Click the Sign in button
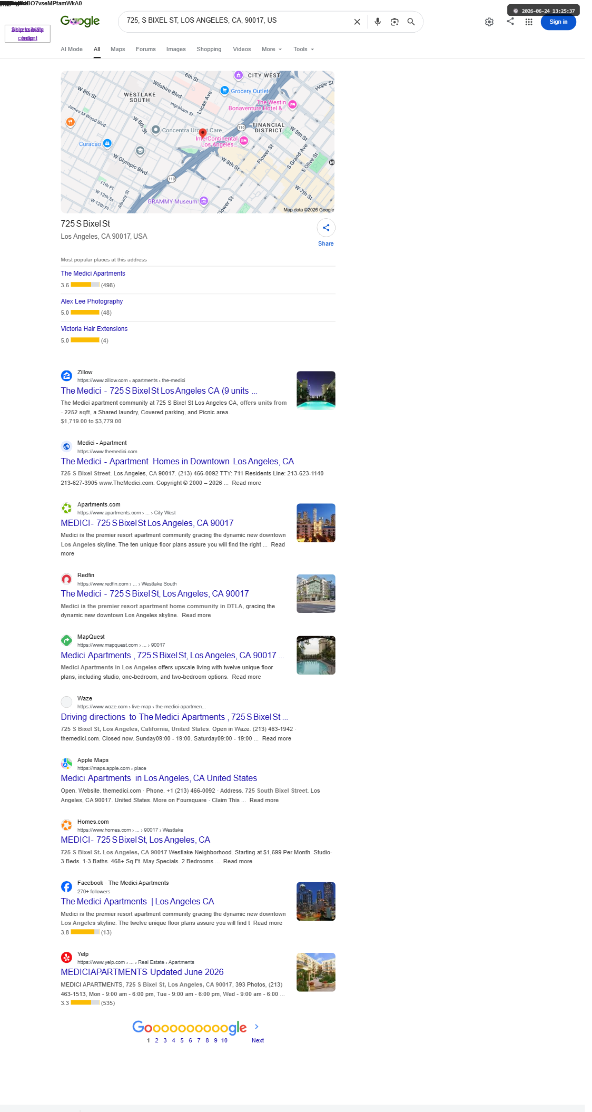The image size is (592, 1112). [x=558, y=22]
